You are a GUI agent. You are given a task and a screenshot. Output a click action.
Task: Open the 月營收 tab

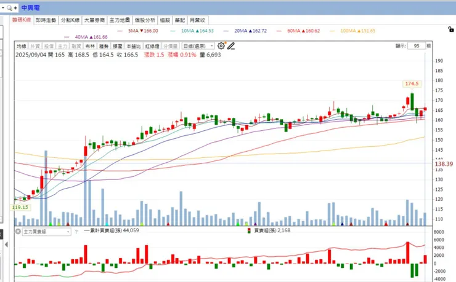tap(197, 20)
